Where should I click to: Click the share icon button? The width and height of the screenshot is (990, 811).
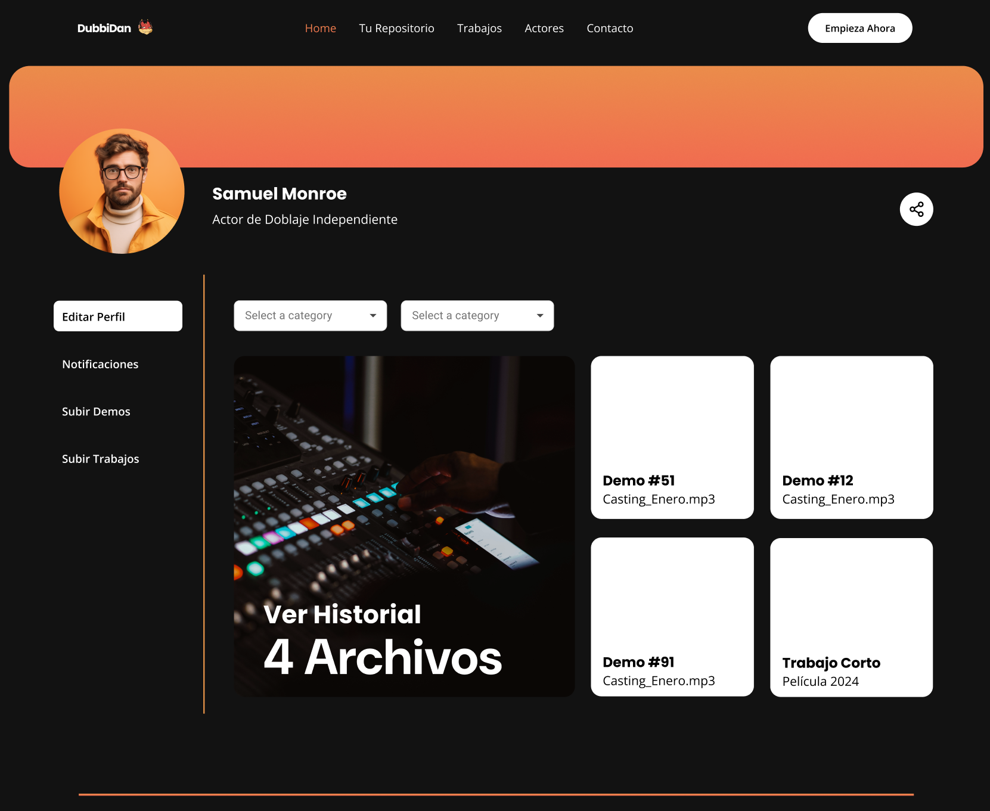click(916, 209)
